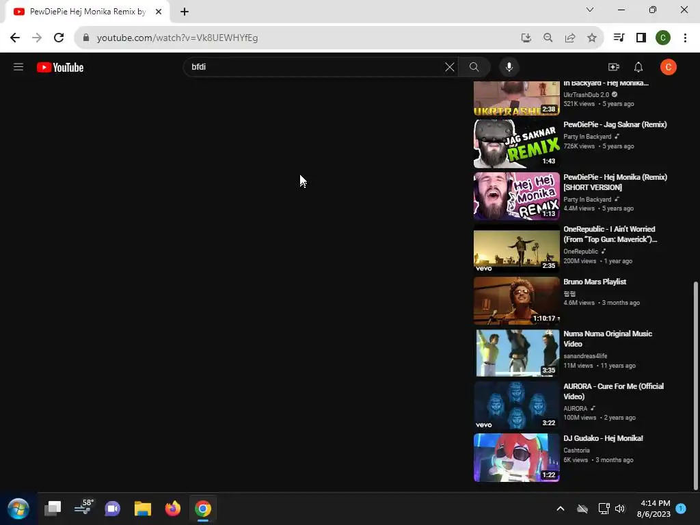Viewport: 700px width, 525px height.
Task: Open AURORA - Cure For Me title
Action: (613, 391)
